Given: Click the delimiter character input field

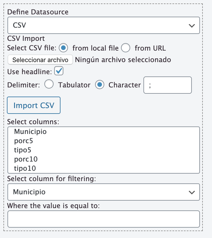Looking at the screenshot, I should point(167,85).
